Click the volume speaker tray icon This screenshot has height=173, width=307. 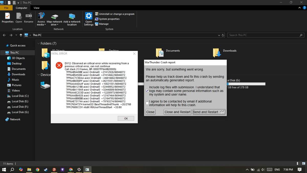click(x=263, y=170)
